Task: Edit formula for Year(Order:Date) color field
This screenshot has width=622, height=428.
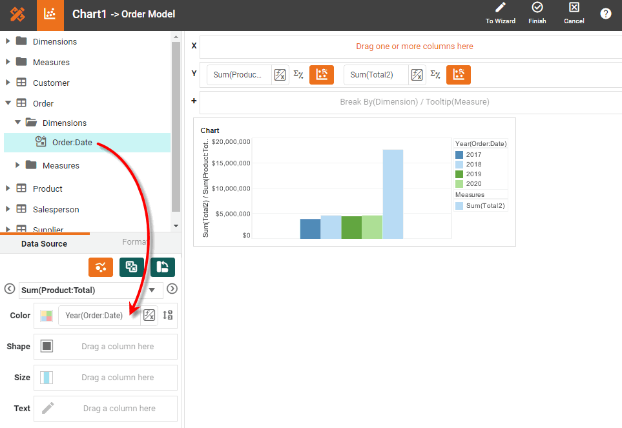Action: (149, 315)
